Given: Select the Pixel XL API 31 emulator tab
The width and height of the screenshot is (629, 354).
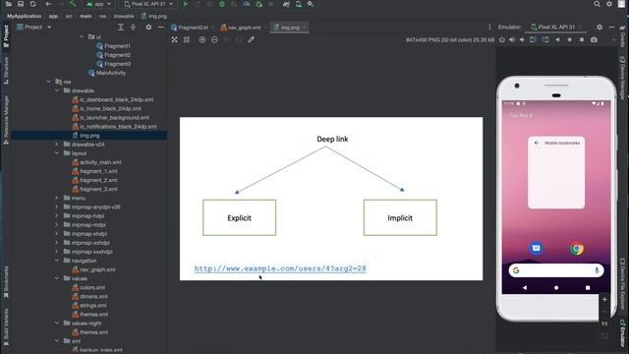Looking at the screenshot, I should pos(556,28).
